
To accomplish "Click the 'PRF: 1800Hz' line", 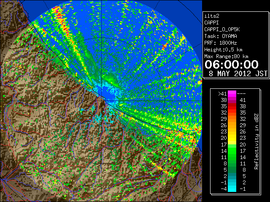I will 220,43.
